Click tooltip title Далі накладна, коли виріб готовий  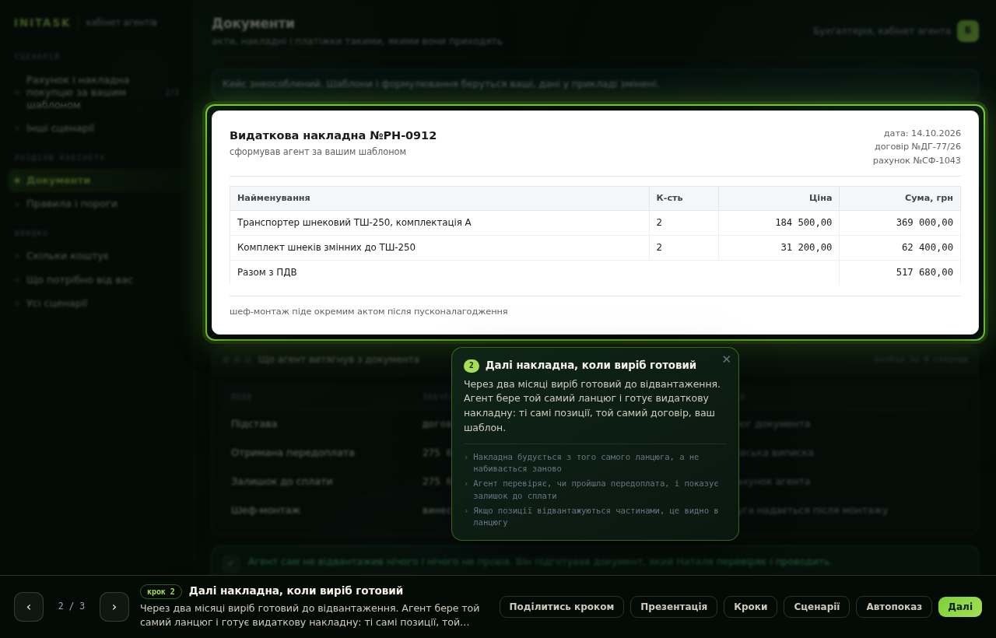click(591, 366)
